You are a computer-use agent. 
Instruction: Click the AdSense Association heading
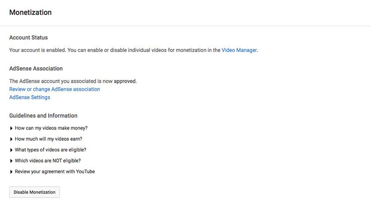36,68
